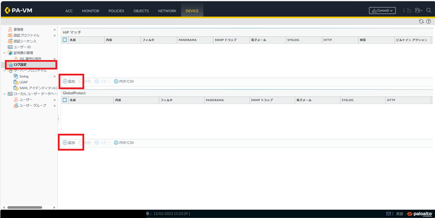Open the Commit dropdown button

pyautogui.click(x=382, y=11)
